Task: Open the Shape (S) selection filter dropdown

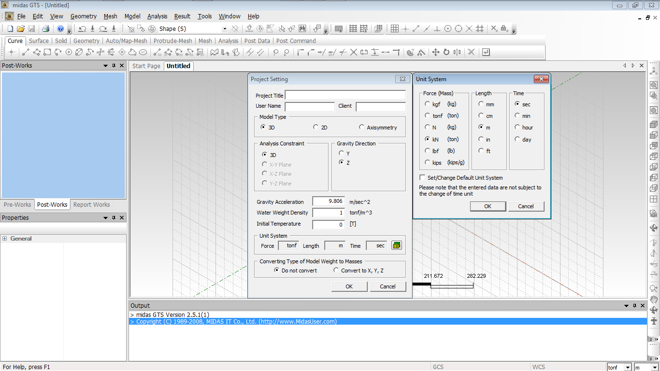Action: (224, 29)
